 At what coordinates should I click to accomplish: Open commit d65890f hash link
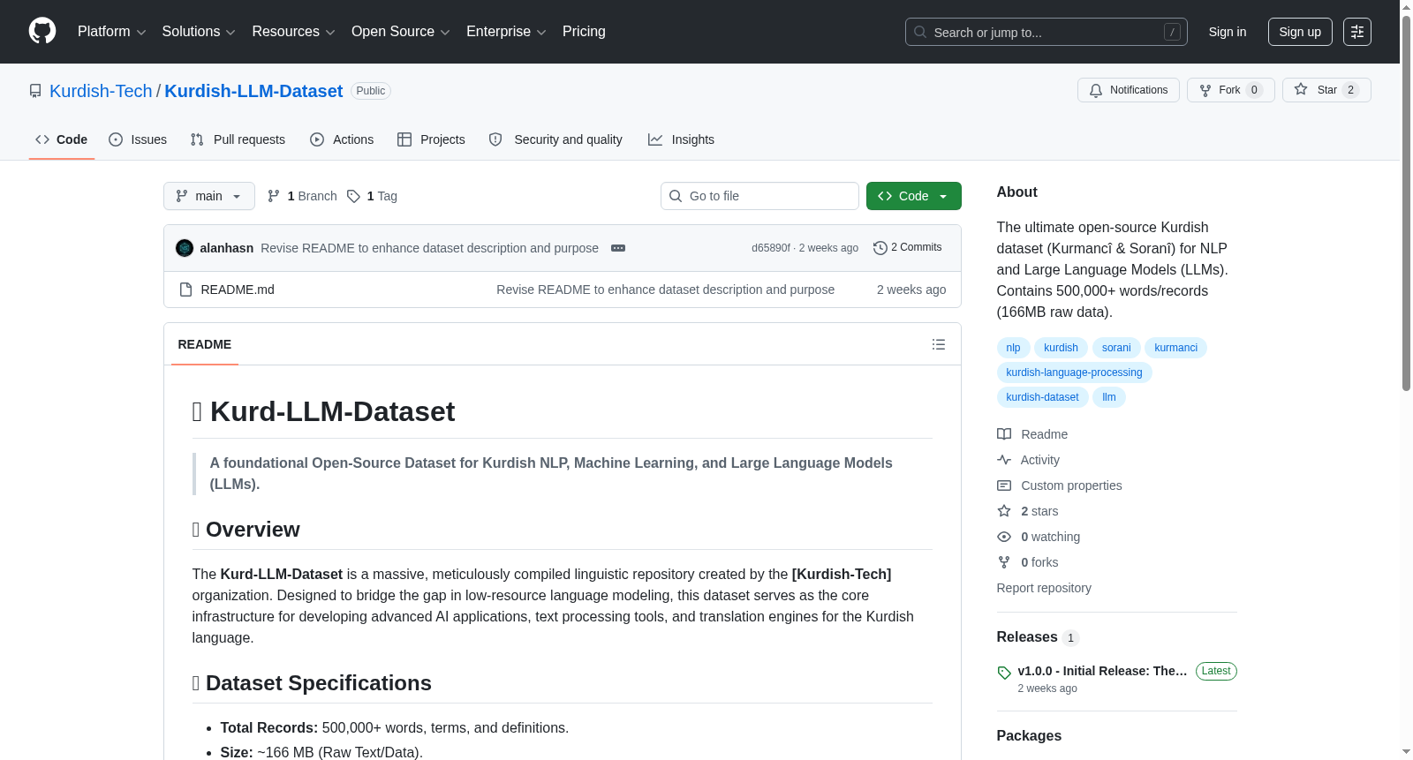click(771, 248)
